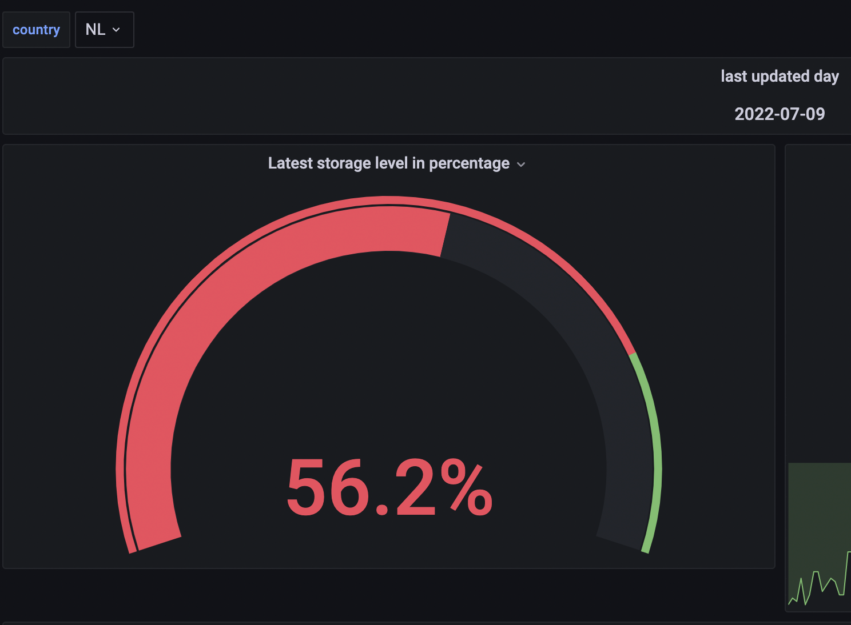This screenshot has width=851, height=625.
Task: Click the blue country variable label
Action: coord(36,30)
